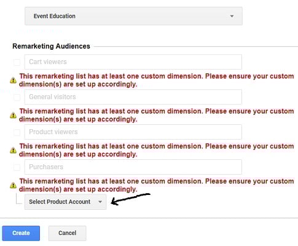Toggle the Purchasers checkbox
Viewport: 298px width, 246px height.
coord(17,167)
